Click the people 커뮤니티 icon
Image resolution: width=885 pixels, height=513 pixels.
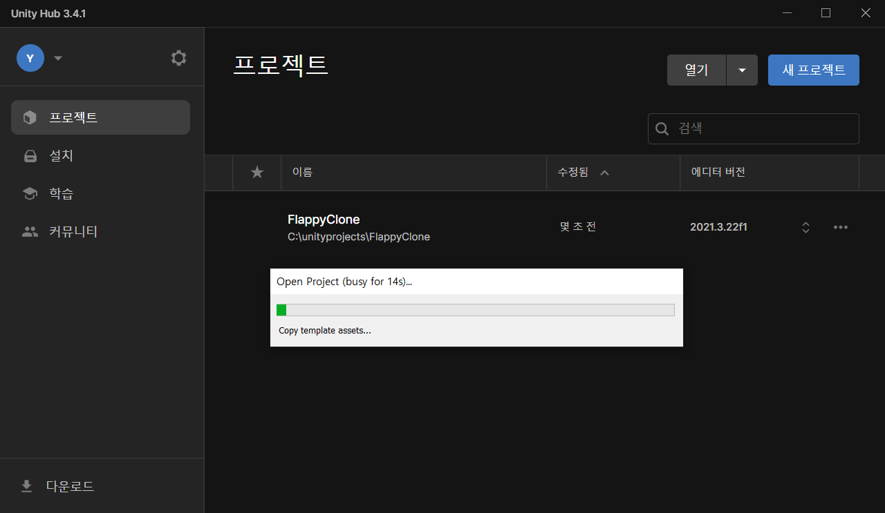(30, 232)
